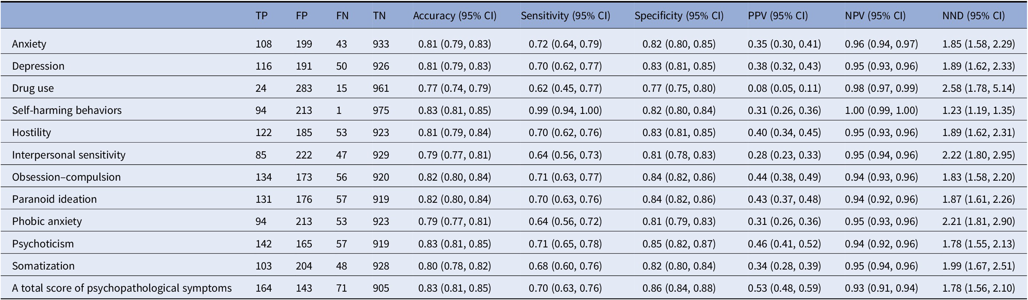Click the Obsession–compulsion row label
Image resolution: width=1028 pixels, height=300 pixels.
click(x=66, y=177)
